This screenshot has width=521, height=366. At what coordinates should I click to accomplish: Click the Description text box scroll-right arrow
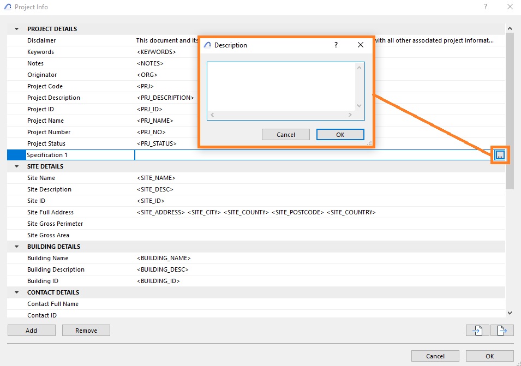click(x=350, y=115)
